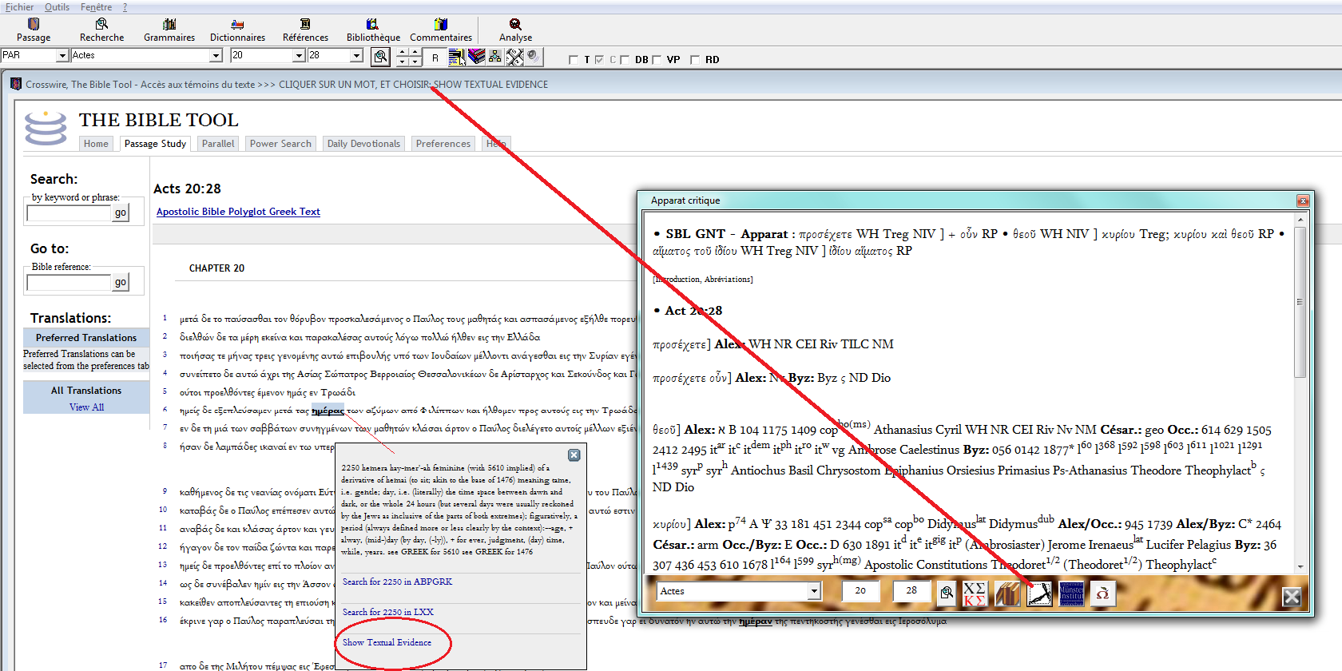Click the Münster Institut icon in Apparat critique
Screen dimensions: 1342x671
(x=1071, y=594)
